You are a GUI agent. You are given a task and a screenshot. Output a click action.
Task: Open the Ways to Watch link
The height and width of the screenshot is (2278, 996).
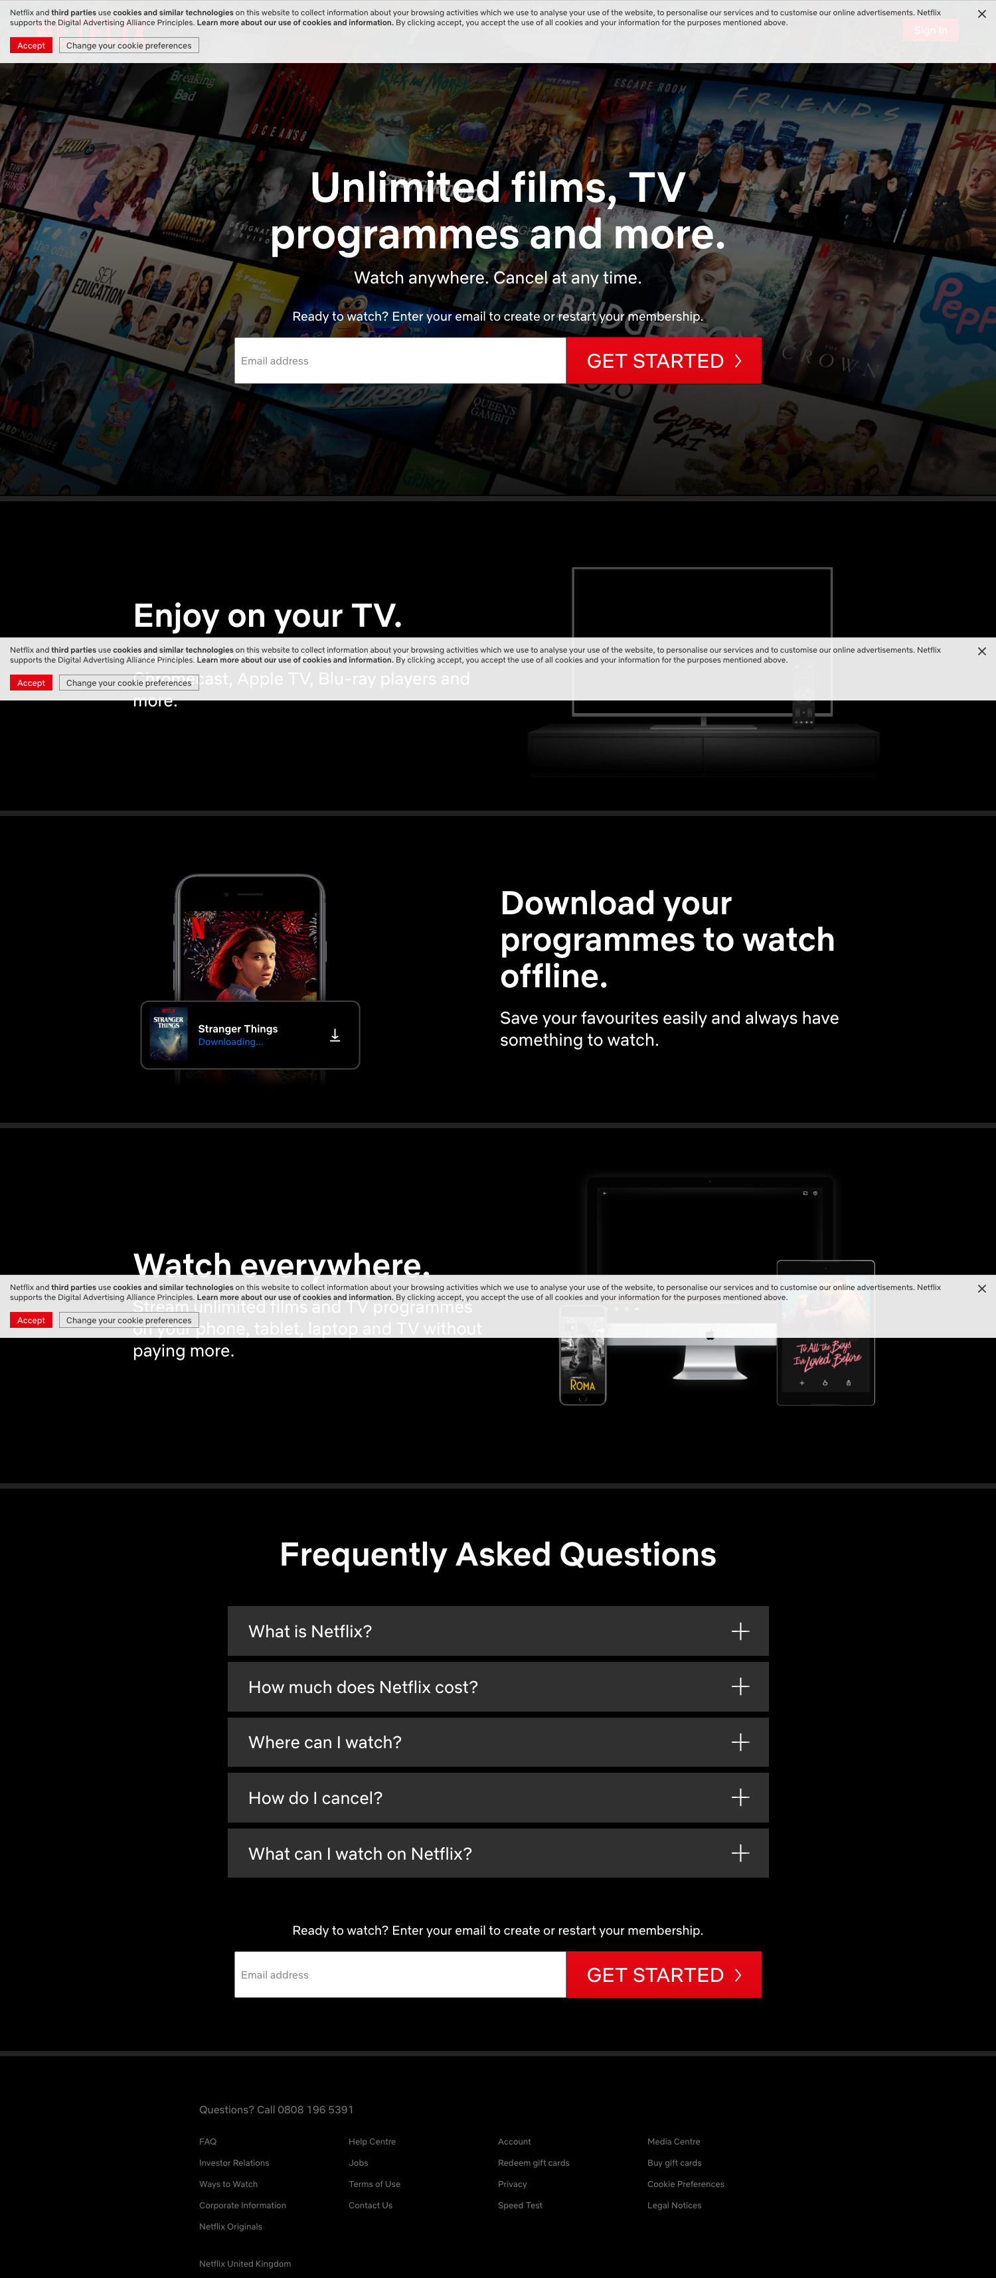click(x=228, y=2184)
